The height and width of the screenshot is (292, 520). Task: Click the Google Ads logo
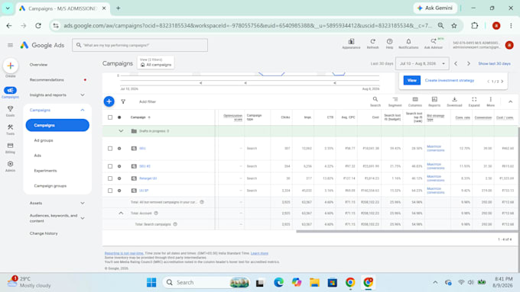(x=42, y=45)
